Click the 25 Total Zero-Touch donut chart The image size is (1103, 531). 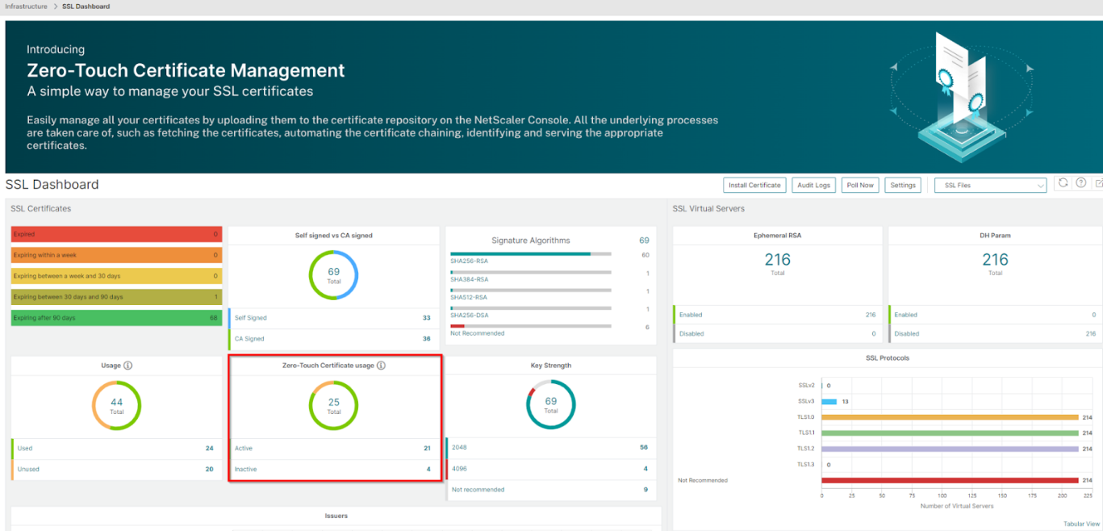coord(333,405)
